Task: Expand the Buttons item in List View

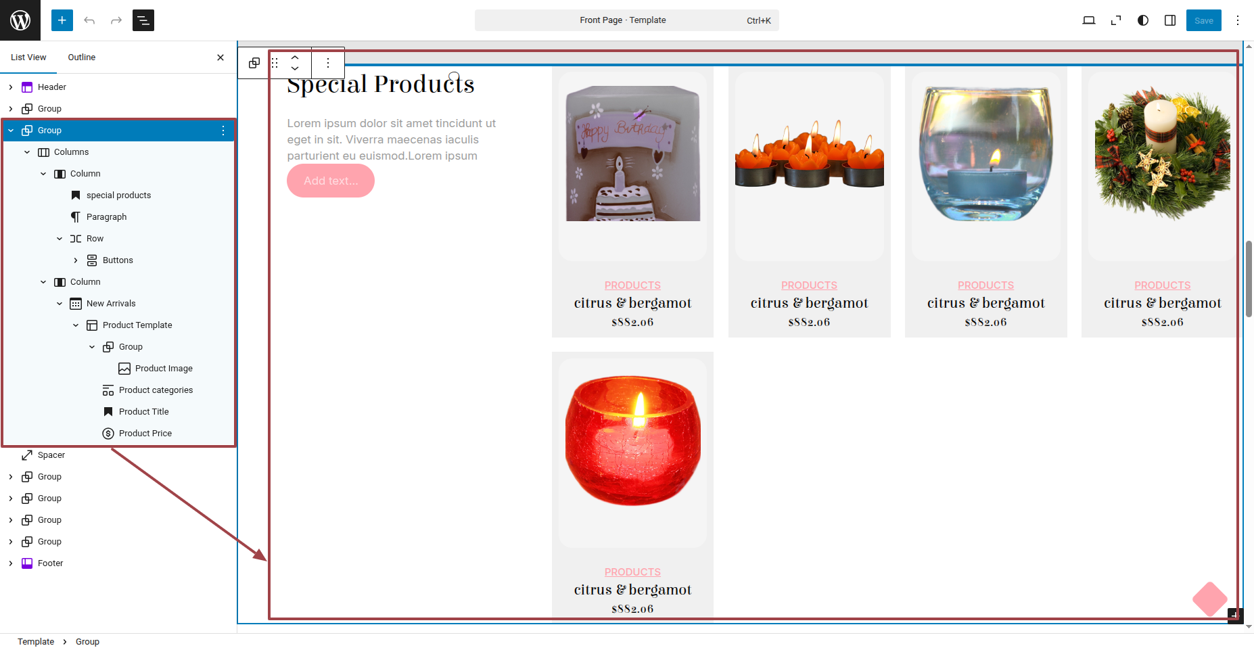Action: [76, 260]
